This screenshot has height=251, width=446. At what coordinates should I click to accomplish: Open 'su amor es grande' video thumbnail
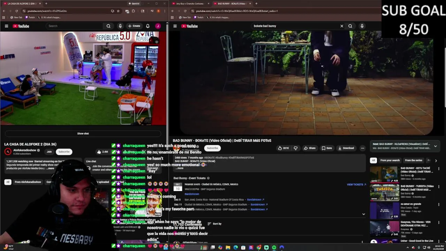click(x=384, y=210)
